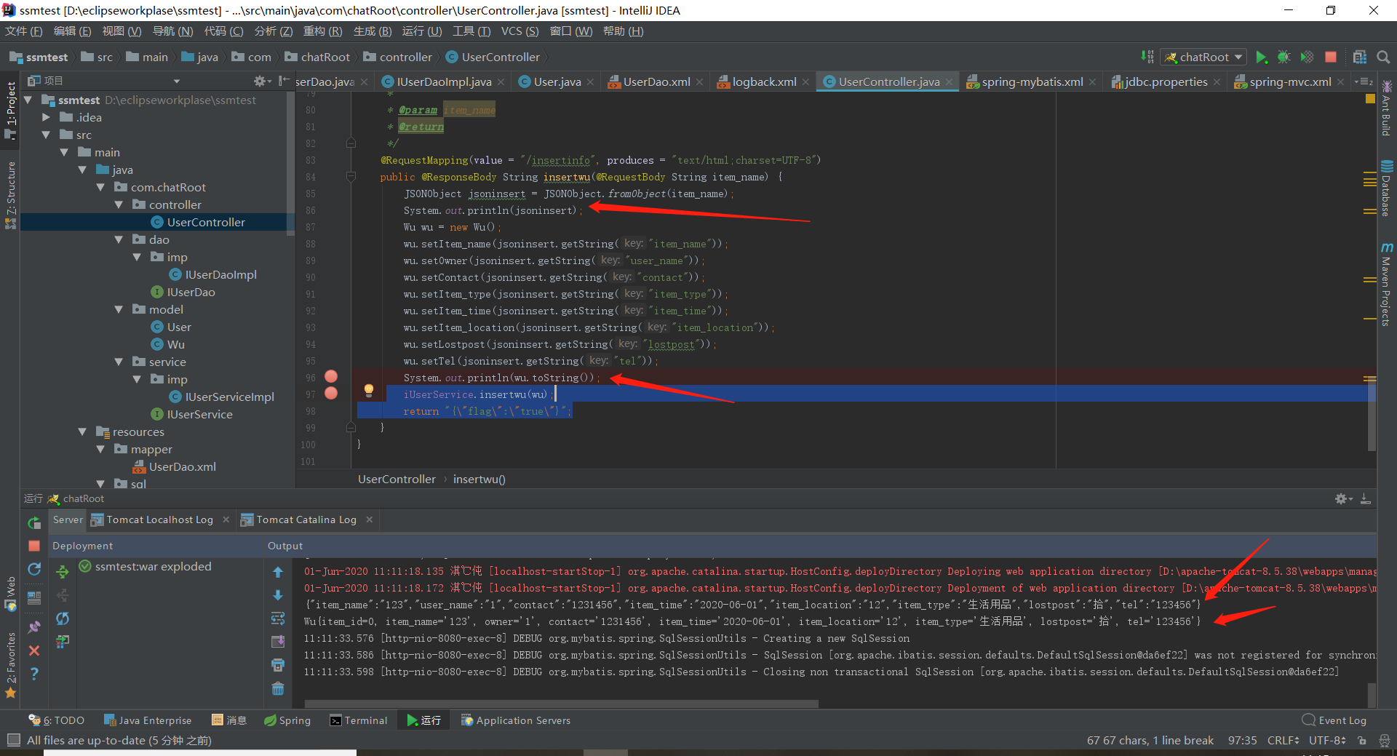The width and height of the screenshot is (1397, 756).
Task: Open the Event Log
Action: click(1334, 720)
